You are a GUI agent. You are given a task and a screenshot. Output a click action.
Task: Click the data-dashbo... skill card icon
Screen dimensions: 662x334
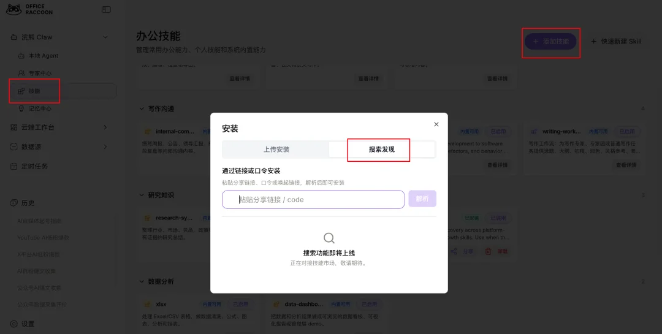point(276,305)
